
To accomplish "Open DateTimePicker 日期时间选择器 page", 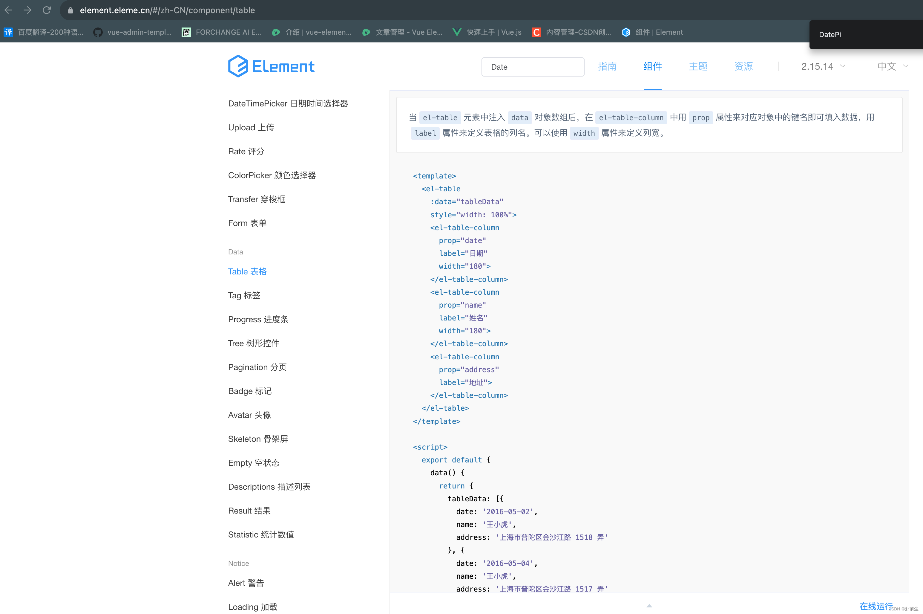I will (x=288, y=103).
